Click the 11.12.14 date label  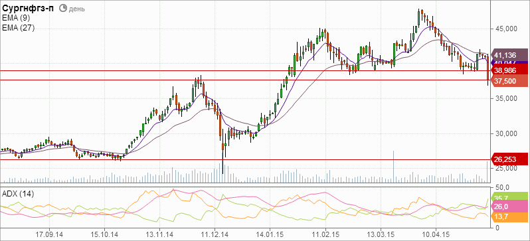pos(215,234)
